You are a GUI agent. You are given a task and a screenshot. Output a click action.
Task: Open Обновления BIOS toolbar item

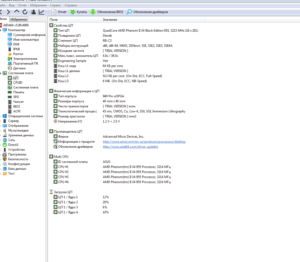click(107, 12)
